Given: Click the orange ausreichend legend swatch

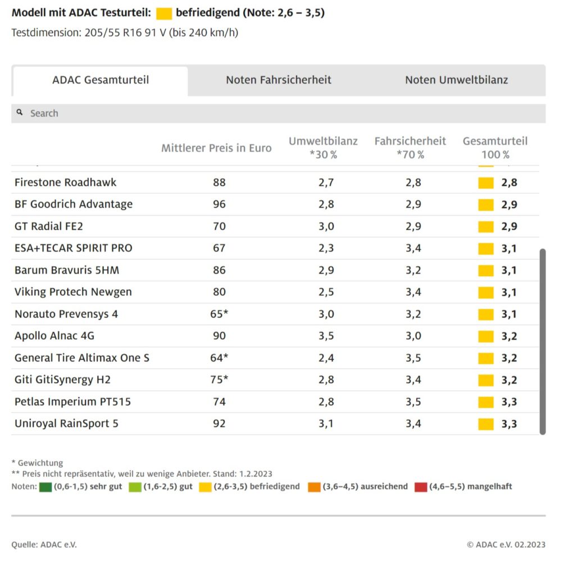Looking at the screenshot, I should pyautogui.click(x=314, y=487).
